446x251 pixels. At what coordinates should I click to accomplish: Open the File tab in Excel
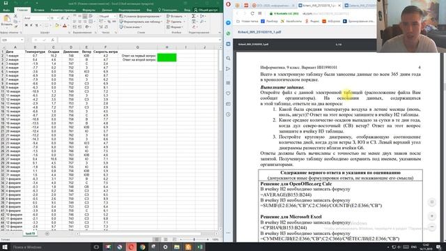(6, 10)
